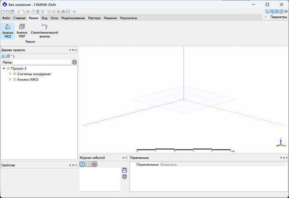
Task: Save the event log with floppy icon
Action: (125, 170)
